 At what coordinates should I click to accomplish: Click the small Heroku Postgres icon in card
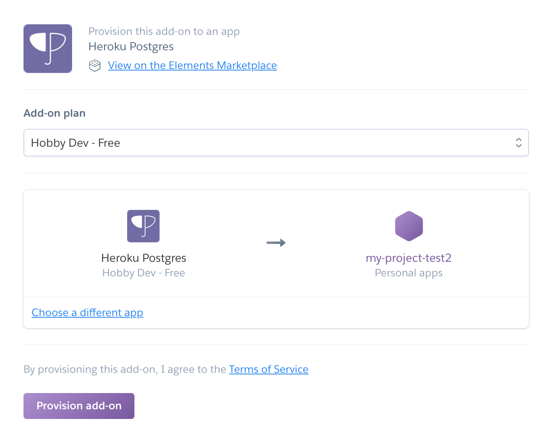[x=143, y=226]
